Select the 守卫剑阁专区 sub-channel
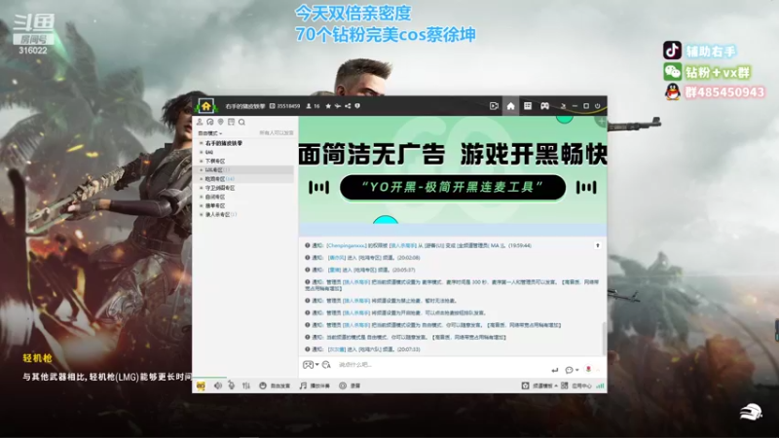This screenshot has height=438, width=779. 220,188
